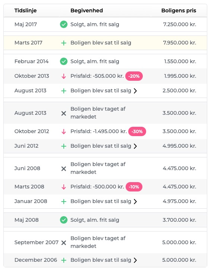Click the green plus icon for Marts 2017
The image size is (211, 270).
click(x=64, y=43)
